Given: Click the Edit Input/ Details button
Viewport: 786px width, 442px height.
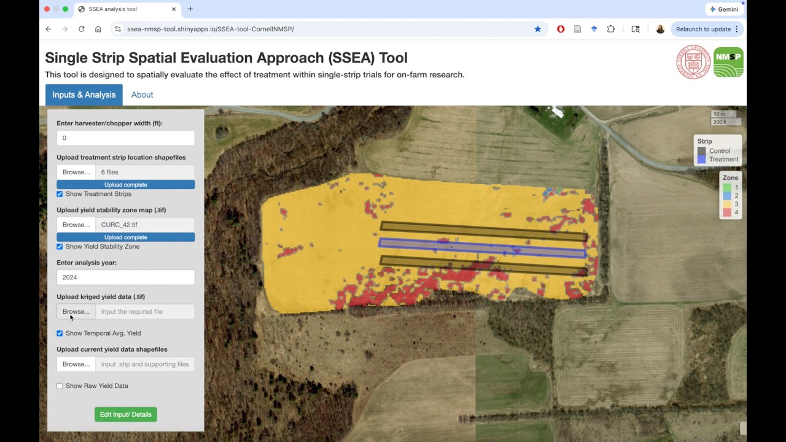Looking at the screenshot, I should click(x=126, y=414).
